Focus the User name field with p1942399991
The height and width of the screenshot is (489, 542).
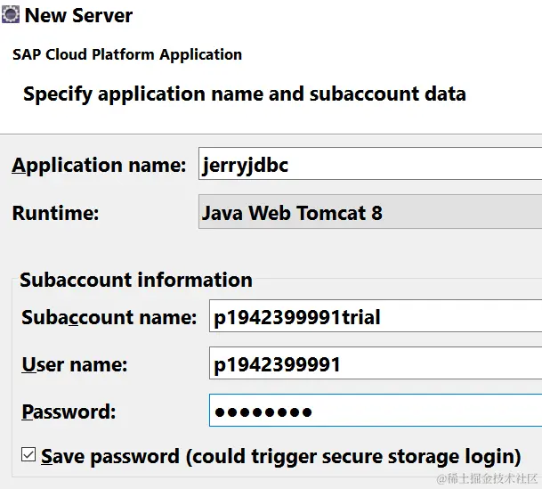[x=375, y=364]
